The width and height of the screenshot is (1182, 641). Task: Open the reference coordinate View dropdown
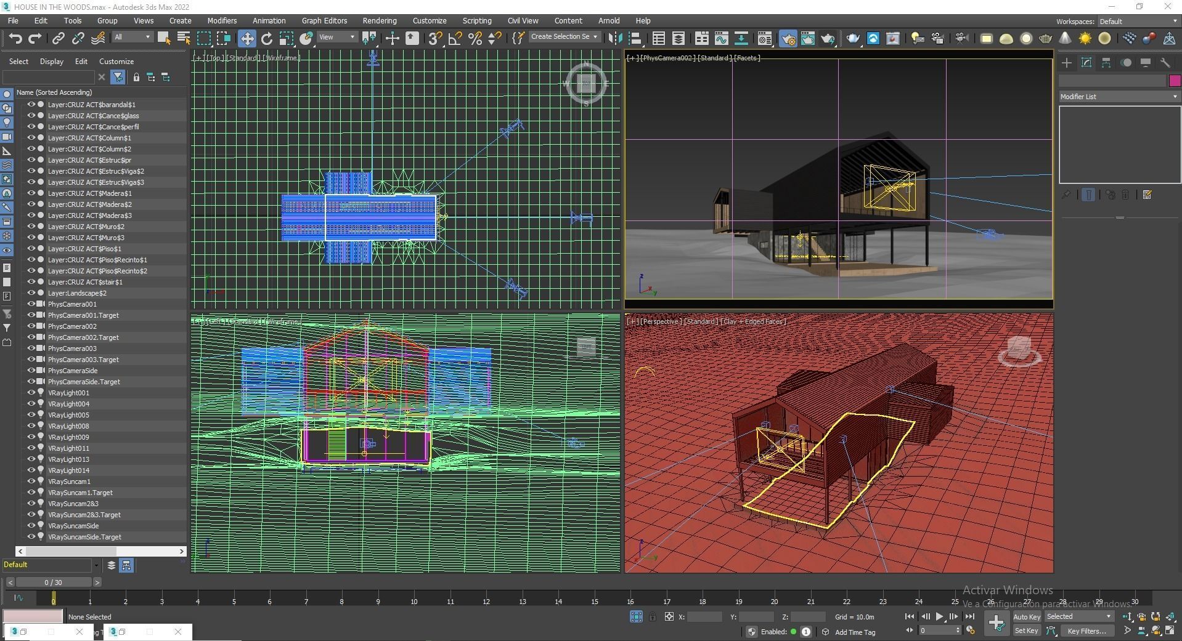tap(336, 37)
